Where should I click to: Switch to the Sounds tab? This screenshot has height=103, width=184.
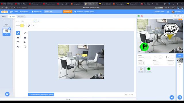click(21, 17)
